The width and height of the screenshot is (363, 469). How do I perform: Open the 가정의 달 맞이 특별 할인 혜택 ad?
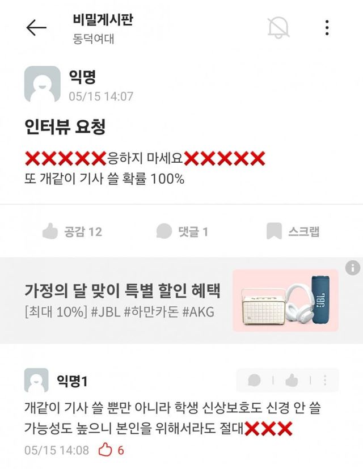tap(122, 290)
